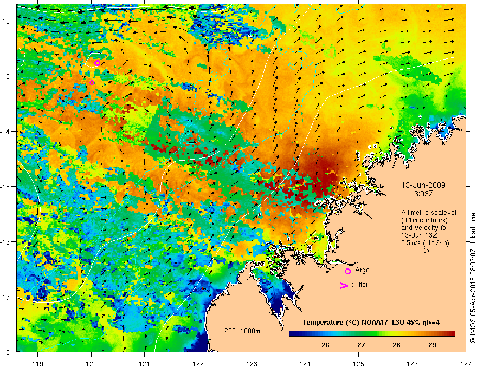Click the 121 longitude axis label
This screenshot has width=477, height=368.
(x=145, y=364)
